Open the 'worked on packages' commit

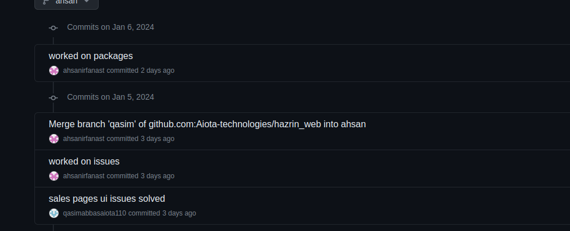point(91,56)
